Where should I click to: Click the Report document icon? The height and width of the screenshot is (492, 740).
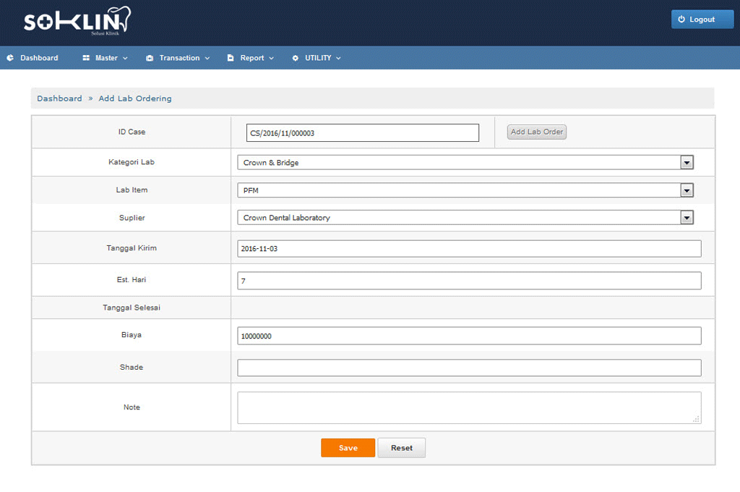(231, 58)
